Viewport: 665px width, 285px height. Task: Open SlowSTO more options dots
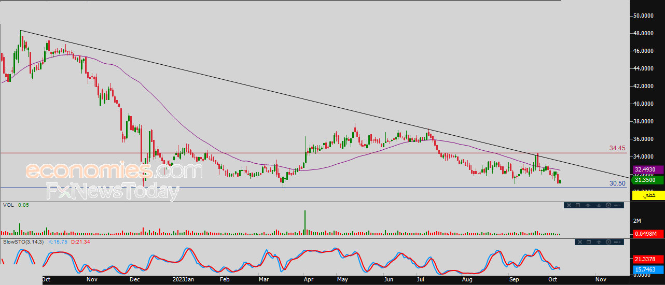(x=617, y=242)
